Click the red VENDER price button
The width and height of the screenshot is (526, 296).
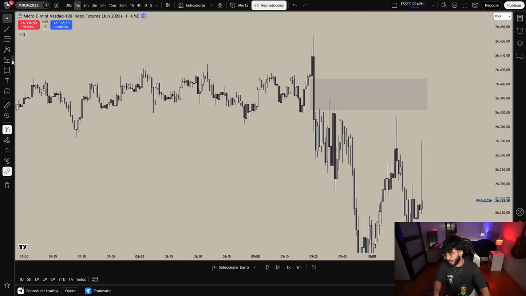[x=28, y=25]
